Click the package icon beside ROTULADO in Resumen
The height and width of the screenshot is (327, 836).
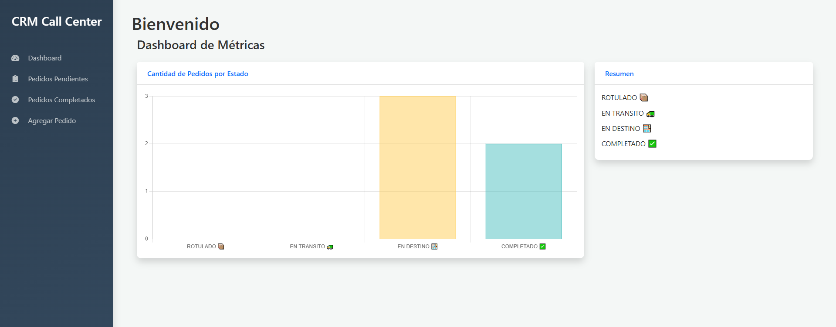click(643, 97)
